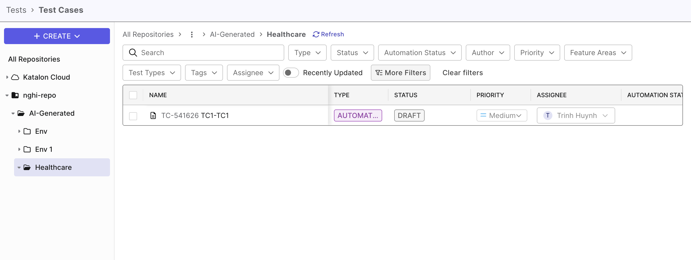Expand the Env folder in the tree

19,131
